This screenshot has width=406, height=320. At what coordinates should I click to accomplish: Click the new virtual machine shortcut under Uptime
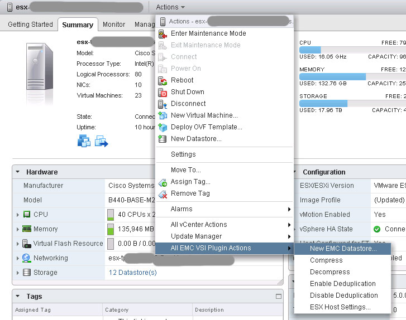click(84, 141)
